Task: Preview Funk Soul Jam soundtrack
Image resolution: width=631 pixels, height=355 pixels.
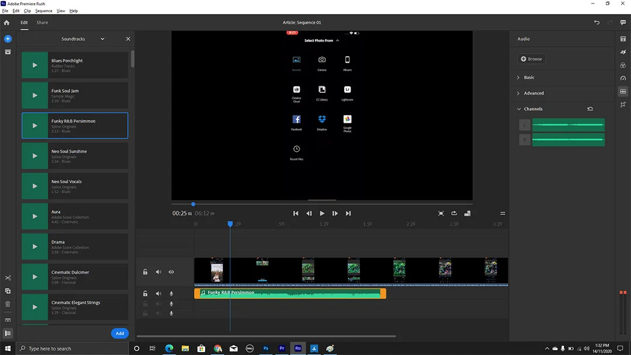Action: click(34, 95)
